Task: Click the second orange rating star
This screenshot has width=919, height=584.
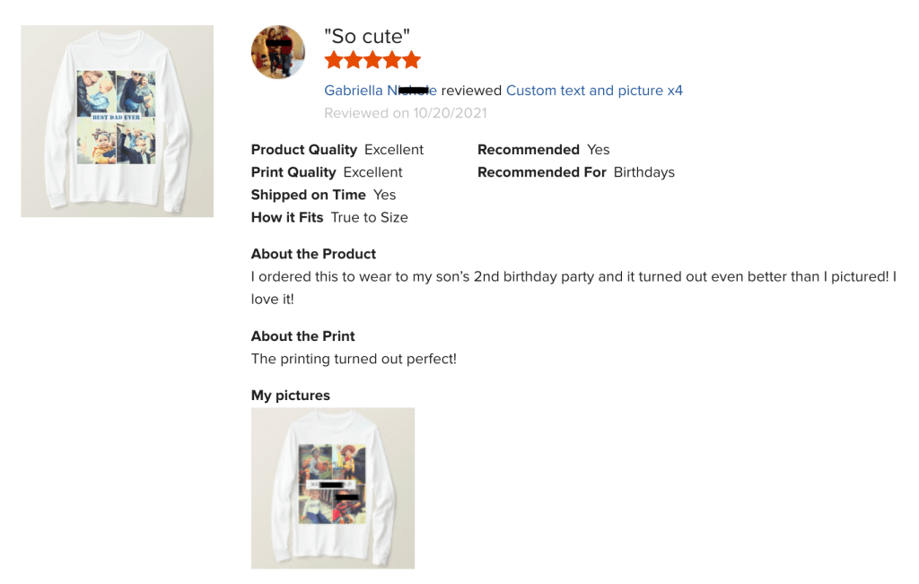Action: pos(353,60)
